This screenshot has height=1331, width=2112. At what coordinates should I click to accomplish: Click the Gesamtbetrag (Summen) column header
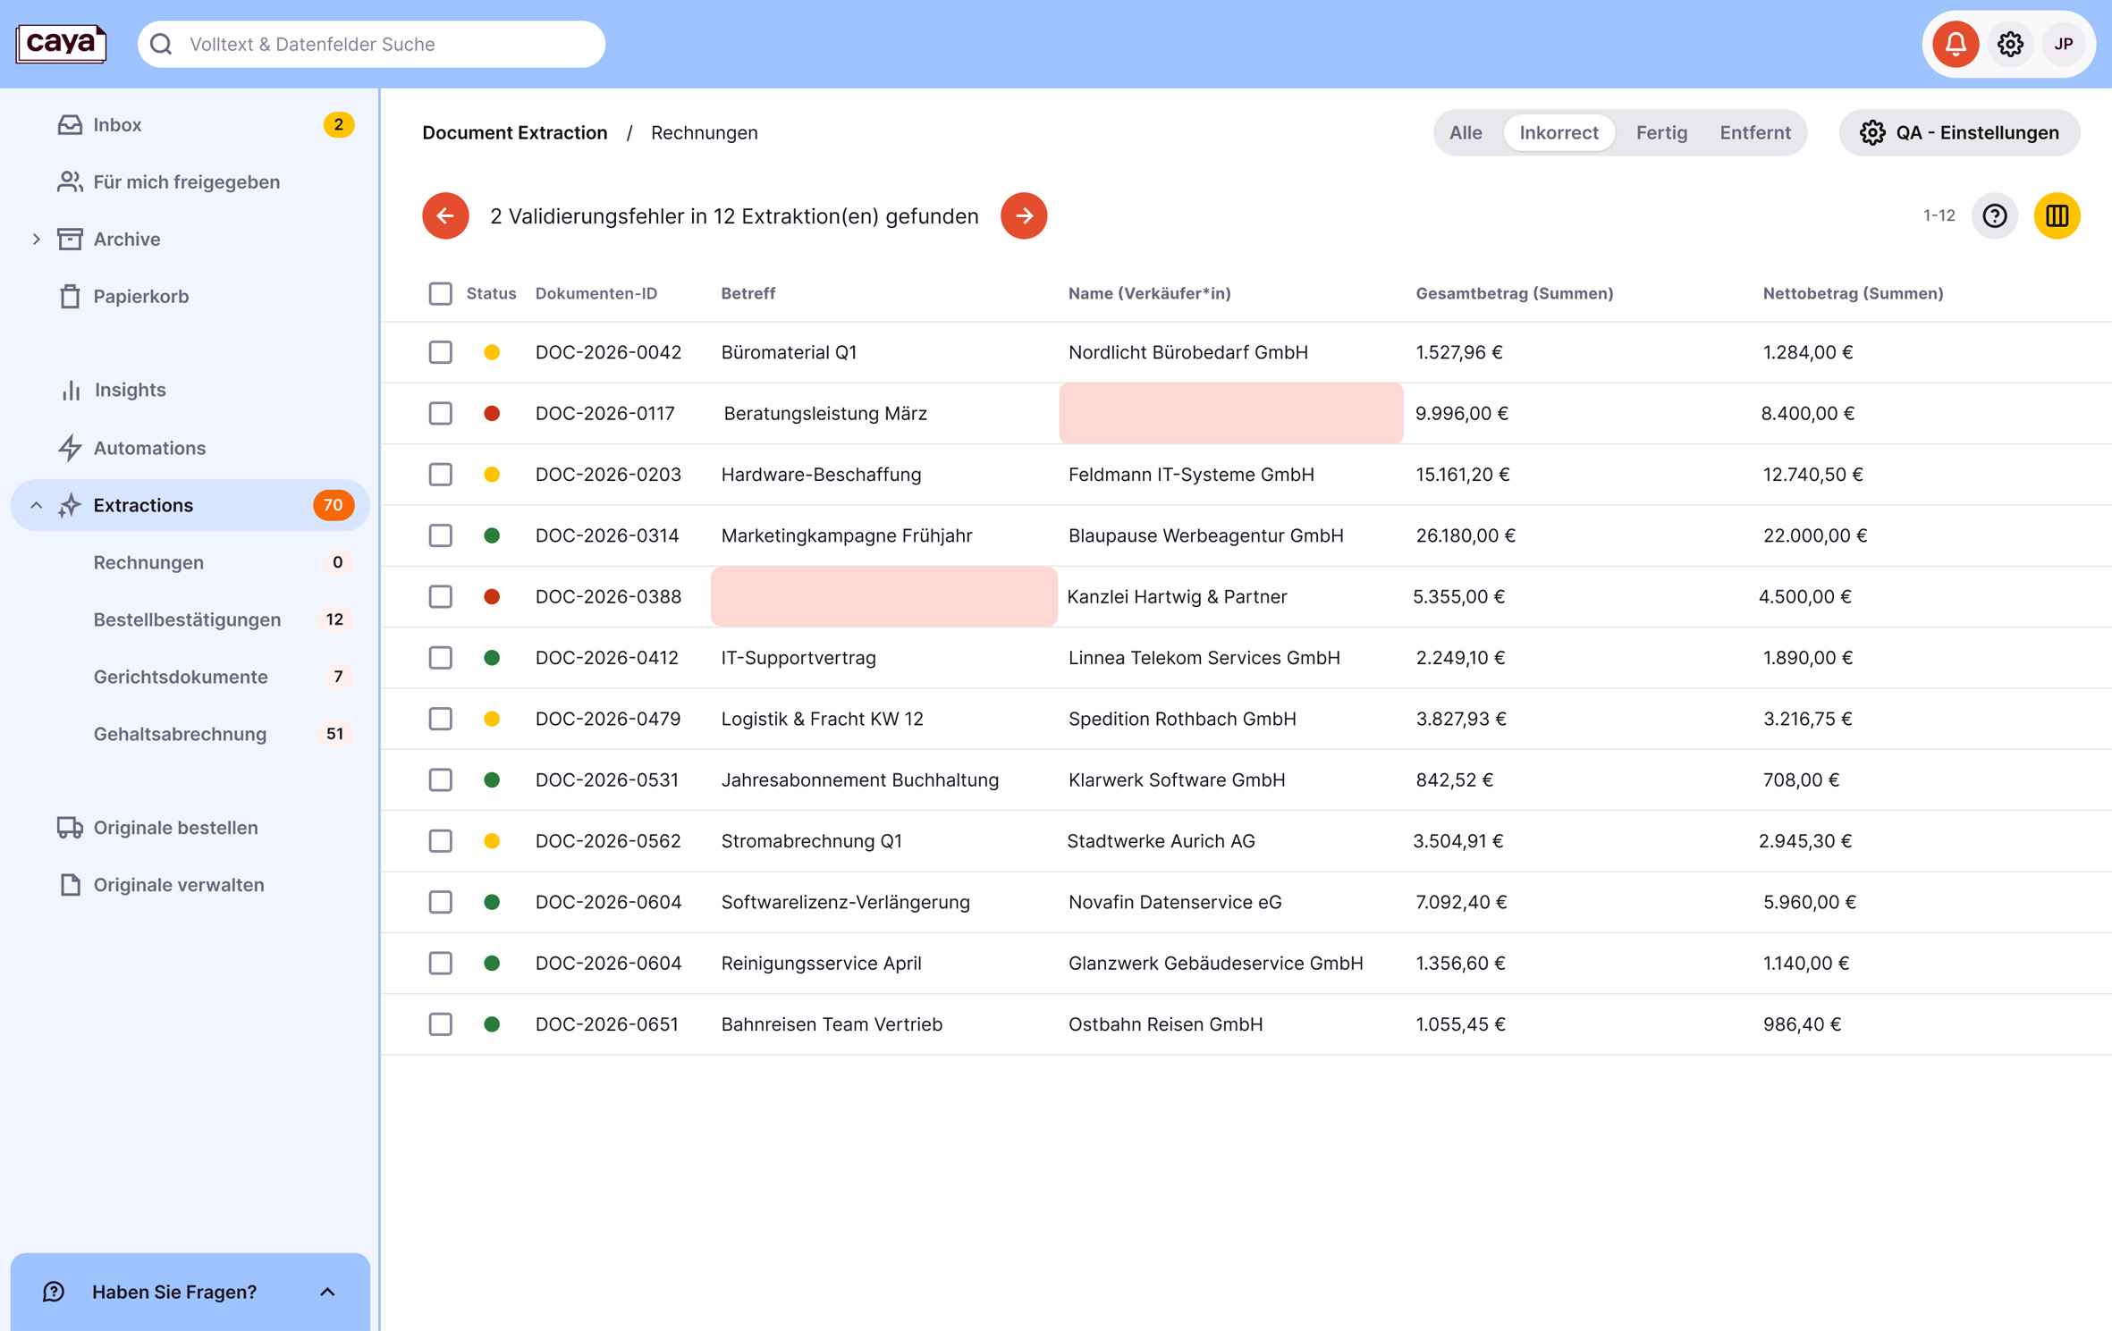coord(1514,293)
